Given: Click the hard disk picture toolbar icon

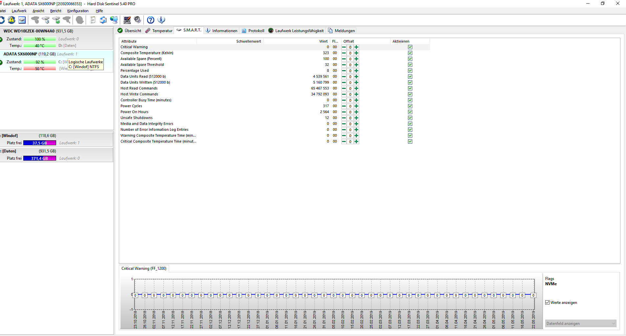Looking at the screenshot, I should 22,20.
